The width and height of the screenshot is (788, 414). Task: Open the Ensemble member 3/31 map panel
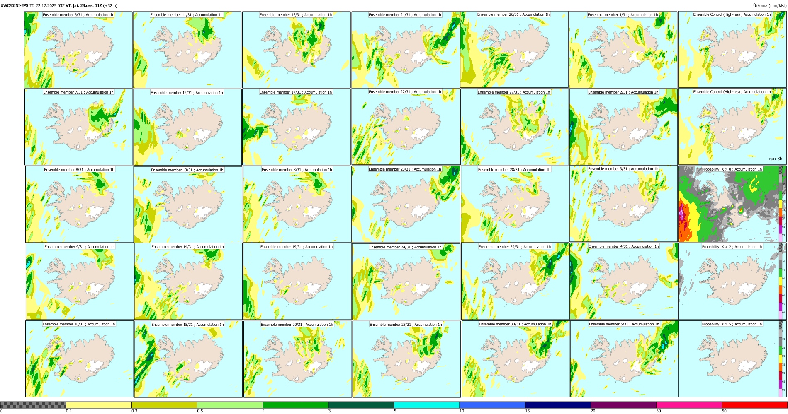tap(623, 204)
